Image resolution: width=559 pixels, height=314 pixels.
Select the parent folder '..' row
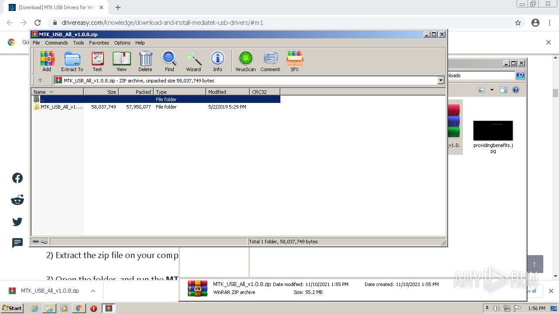coord(156,99)
